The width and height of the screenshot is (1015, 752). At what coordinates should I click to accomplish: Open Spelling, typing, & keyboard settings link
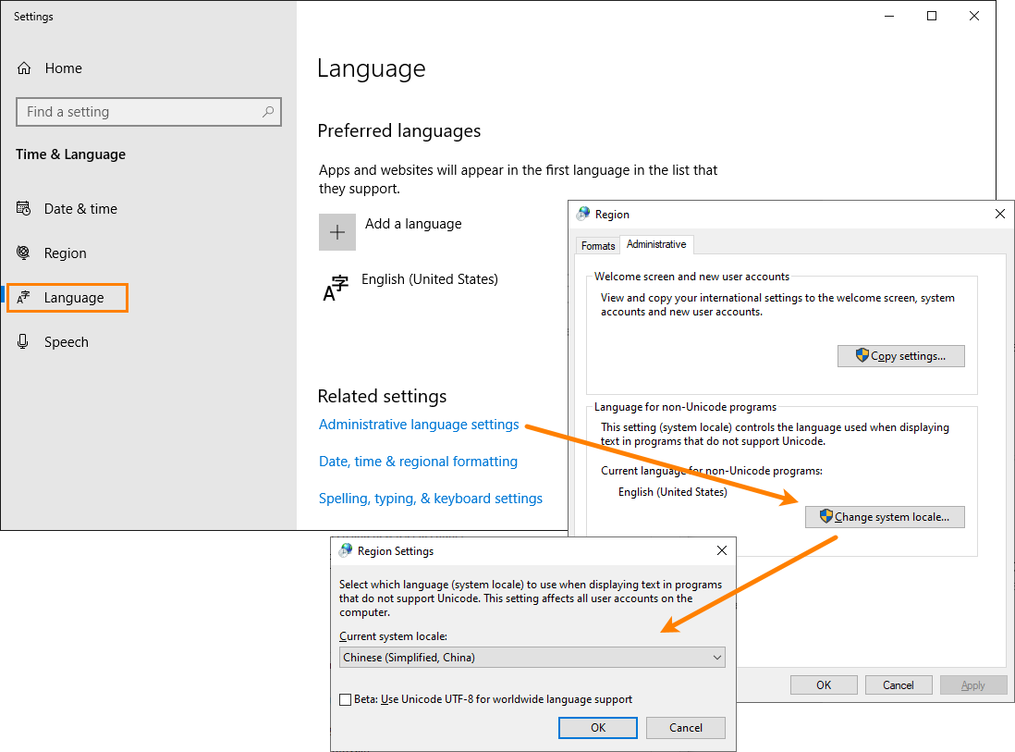[x=431, y=498]
